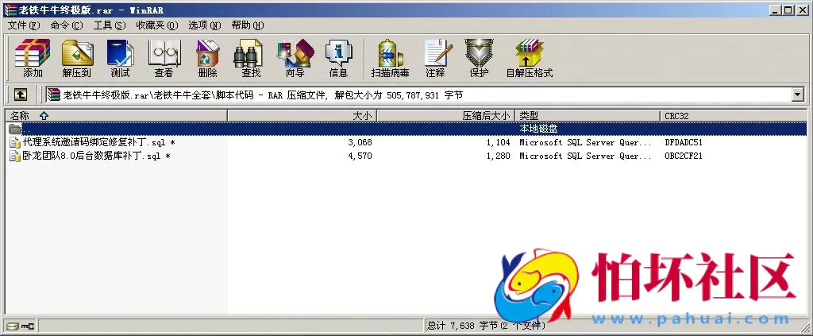This screenshot has width=813, height=336.
Task: Click size value 4,570
Action: point(360,156)
